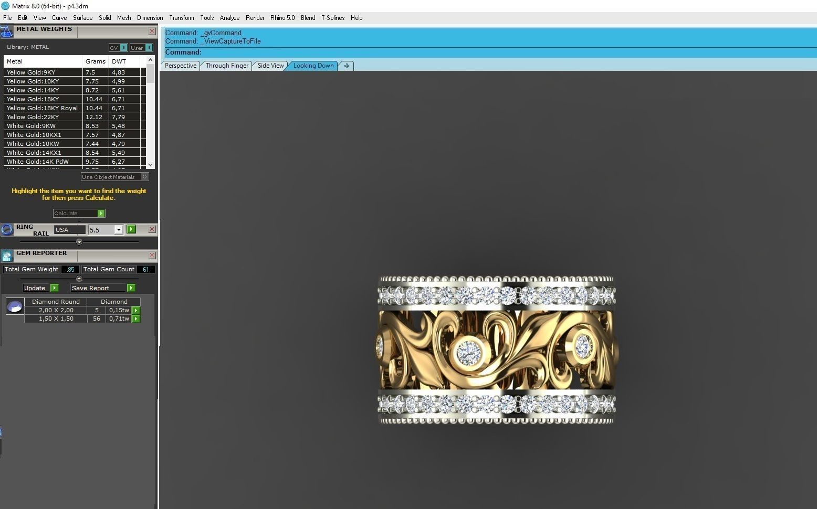Click the Total Gem Weight value ,85

click(x=70, y=269)
